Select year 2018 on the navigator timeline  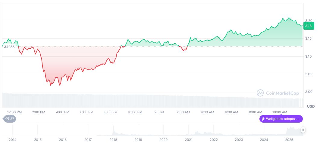click(x=113, y=140)
